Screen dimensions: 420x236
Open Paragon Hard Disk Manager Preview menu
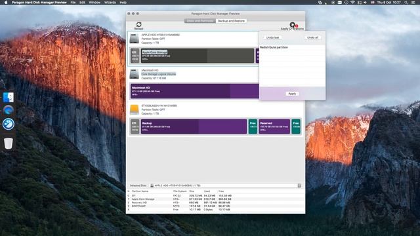click(x=39, y=3)
